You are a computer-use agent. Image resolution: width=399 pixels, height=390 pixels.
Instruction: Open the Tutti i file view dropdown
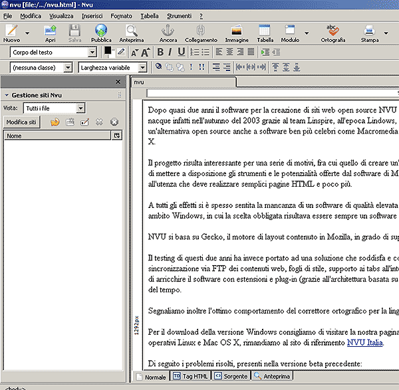55,108
